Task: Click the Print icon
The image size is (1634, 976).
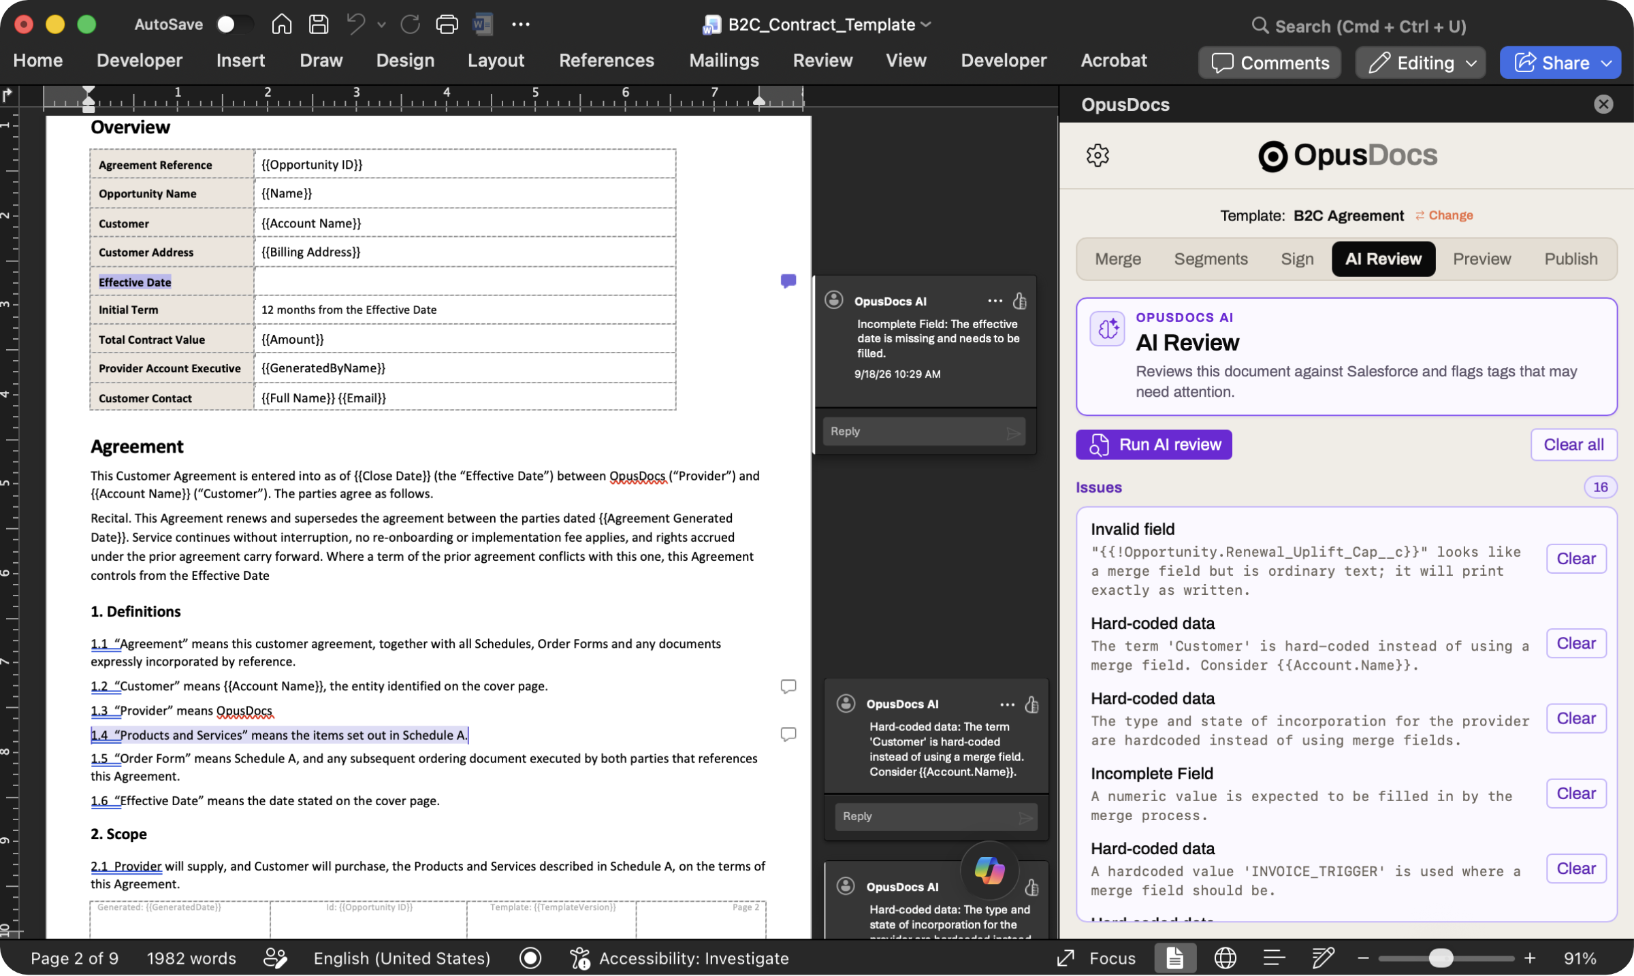Action: [x=447, y=25]
